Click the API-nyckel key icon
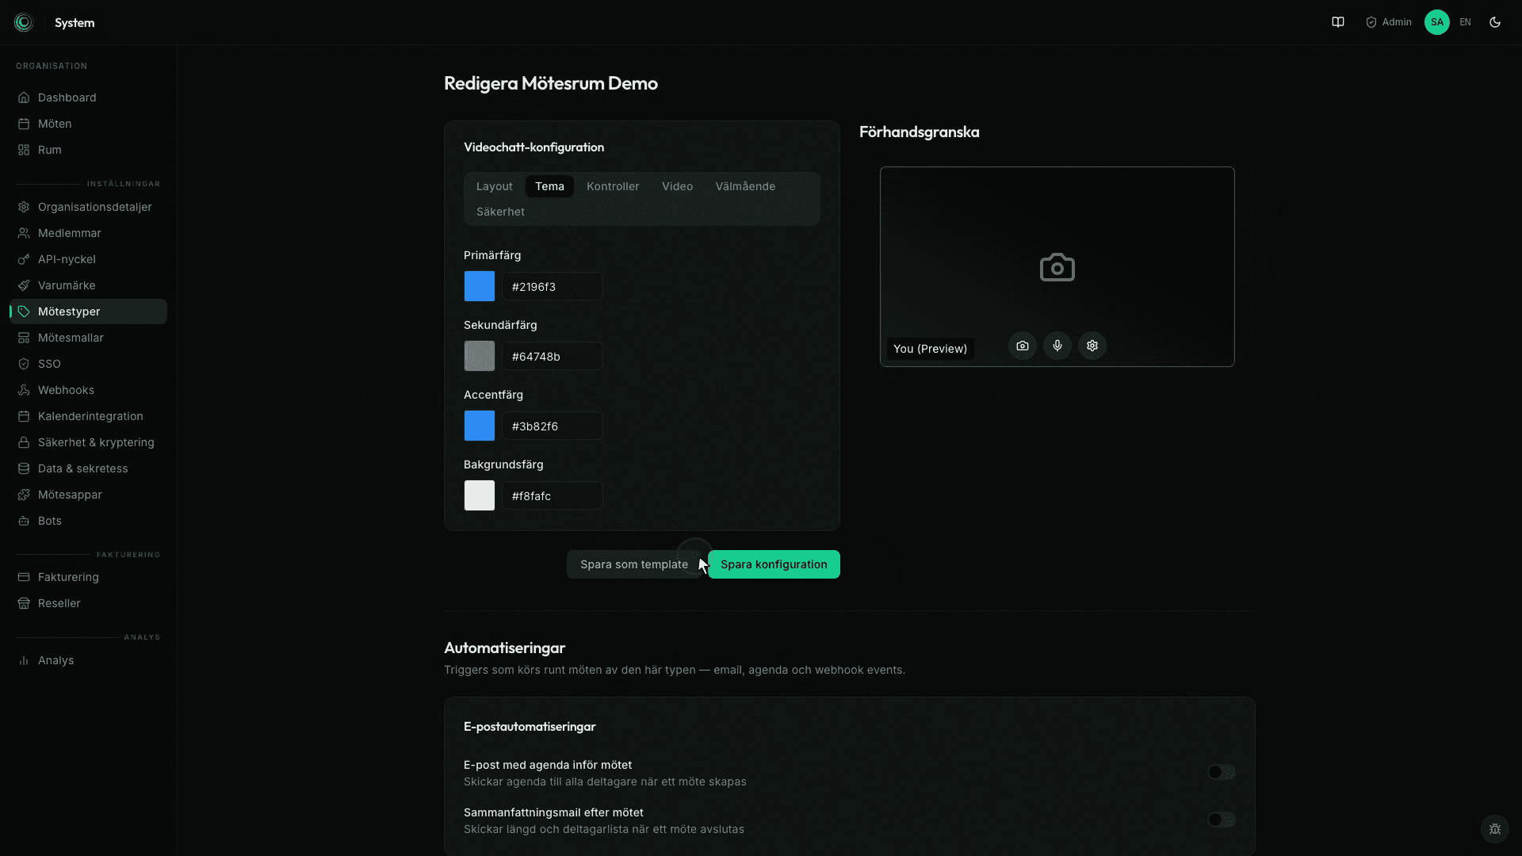The height and width of the screenshot is (856, 1522). coord(24,259)
